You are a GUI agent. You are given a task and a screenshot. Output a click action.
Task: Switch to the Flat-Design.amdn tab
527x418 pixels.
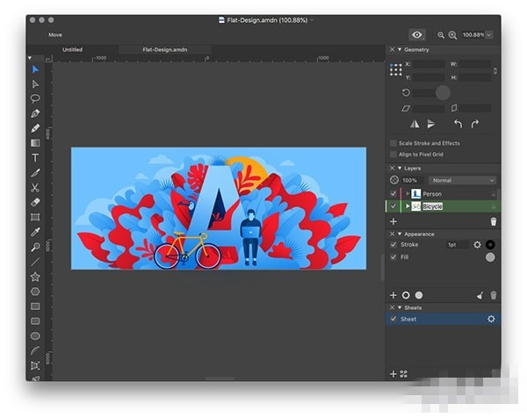click(x=165, y=50)
